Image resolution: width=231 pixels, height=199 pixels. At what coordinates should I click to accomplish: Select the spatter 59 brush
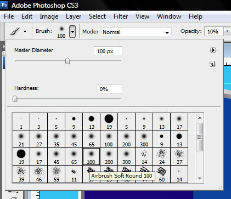[56, 174]
